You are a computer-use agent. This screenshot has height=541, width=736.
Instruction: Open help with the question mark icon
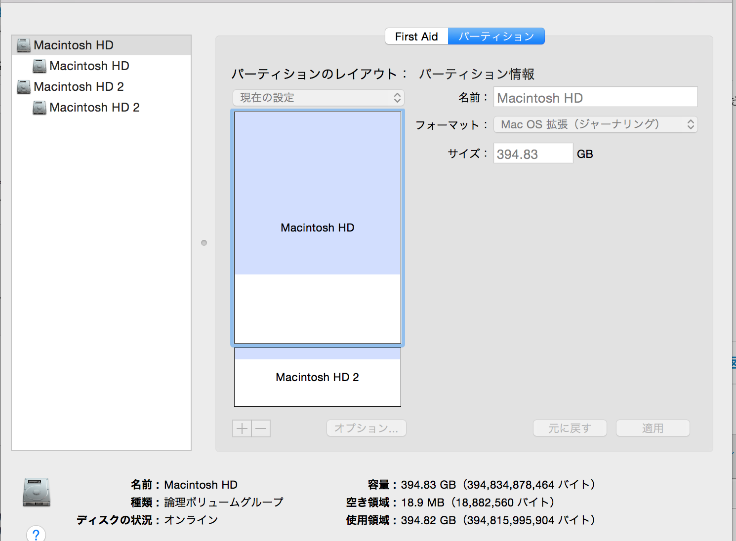36,534
